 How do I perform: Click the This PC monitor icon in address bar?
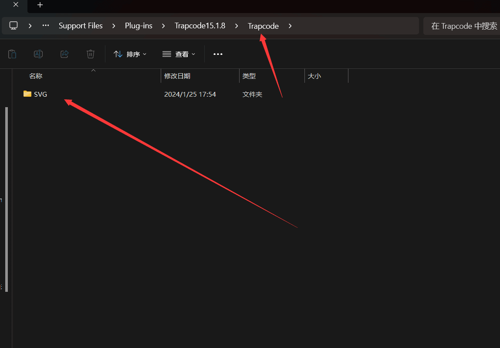pos(14,26)
